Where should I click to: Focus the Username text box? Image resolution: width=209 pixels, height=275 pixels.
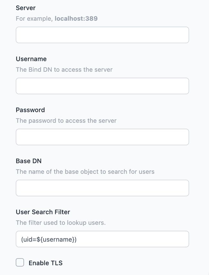pos(102,86)
